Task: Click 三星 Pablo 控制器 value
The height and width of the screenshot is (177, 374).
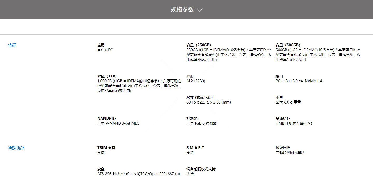Action: [202, 123]
